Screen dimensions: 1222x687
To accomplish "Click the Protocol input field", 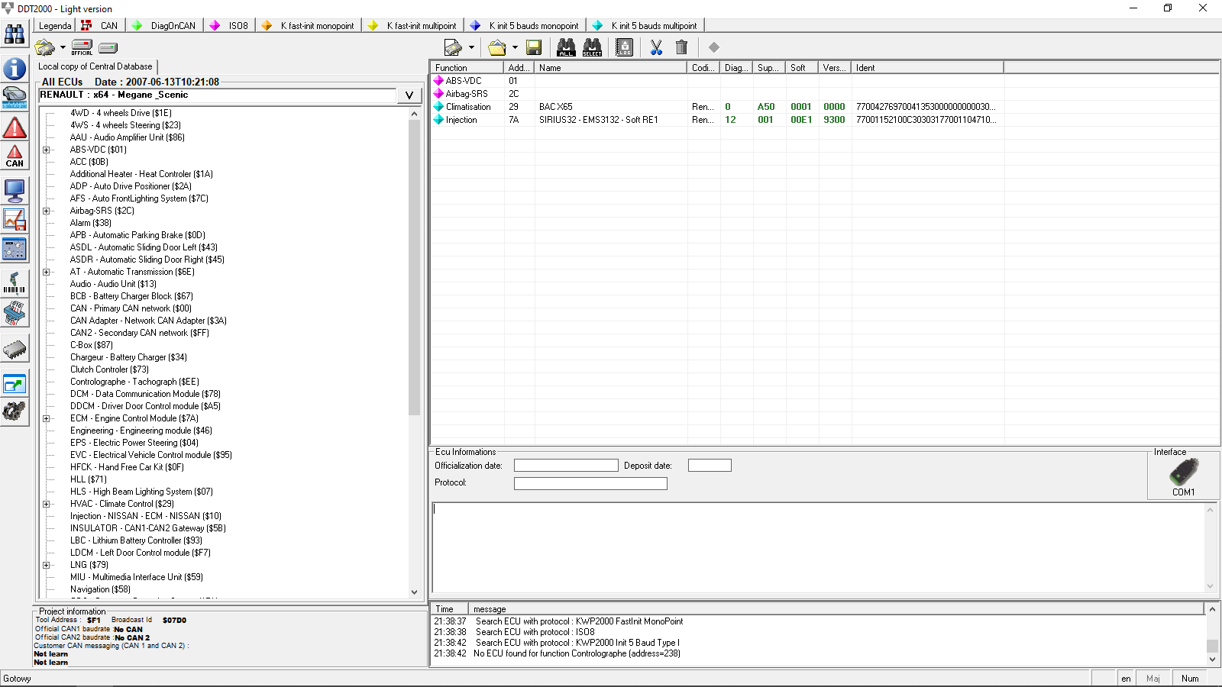I will [590, 483].
